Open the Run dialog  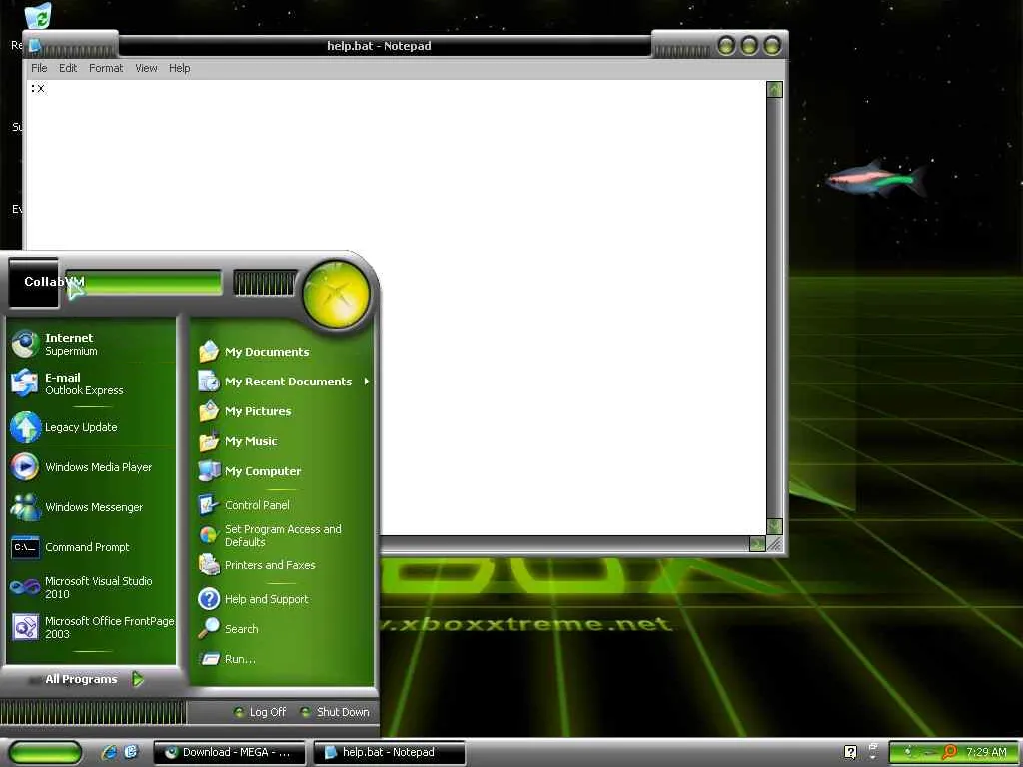tap(283, 659)
